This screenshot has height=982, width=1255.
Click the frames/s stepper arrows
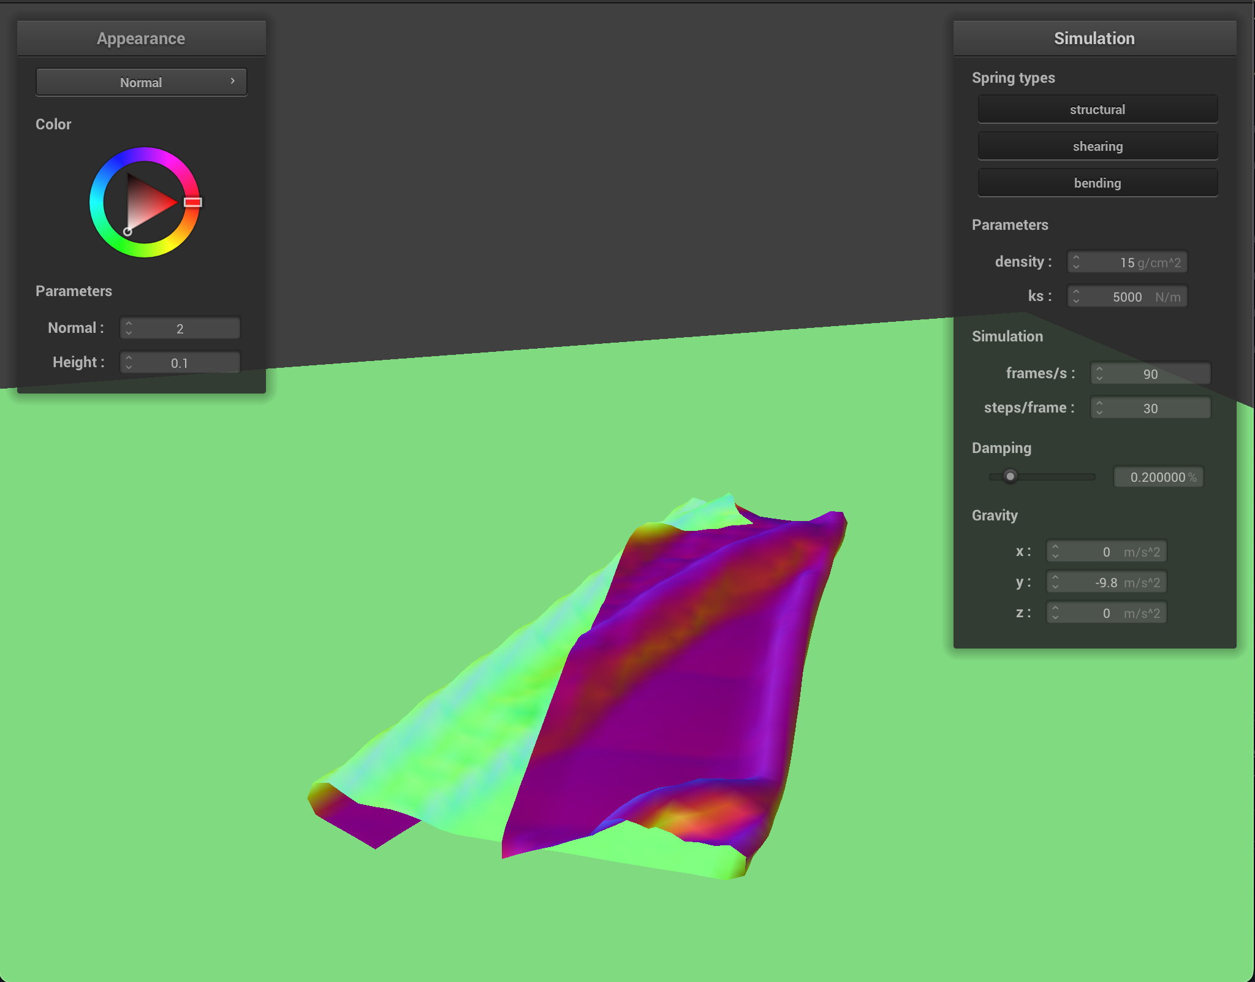pyautogui.click(x=1099, y=373)
